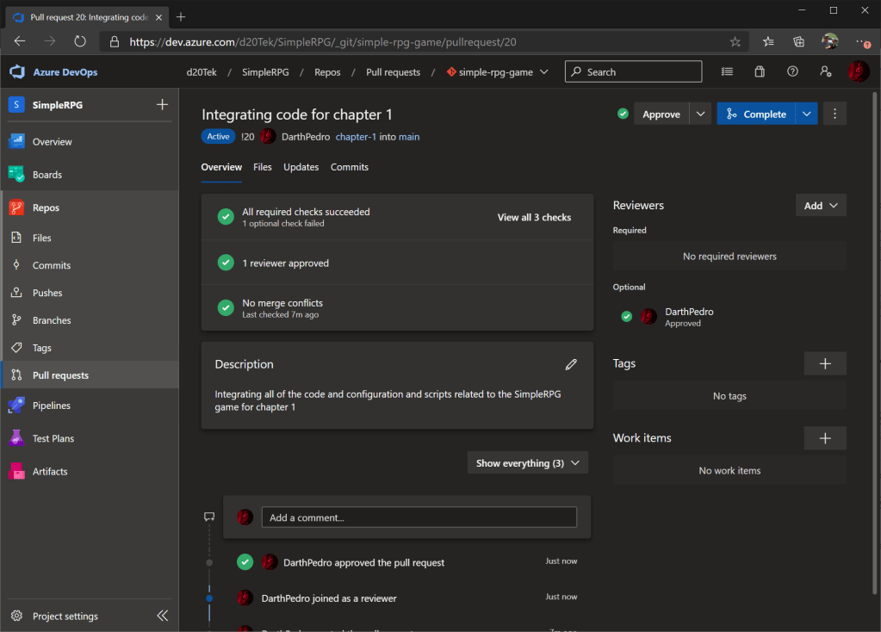Open the help question mark icon
881x632 pixels.
[x=792, y=72]
